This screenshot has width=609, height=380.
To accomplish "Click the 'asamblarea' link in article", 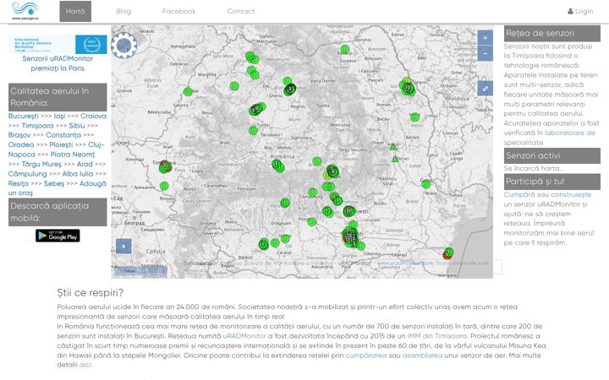I will 422,356.
